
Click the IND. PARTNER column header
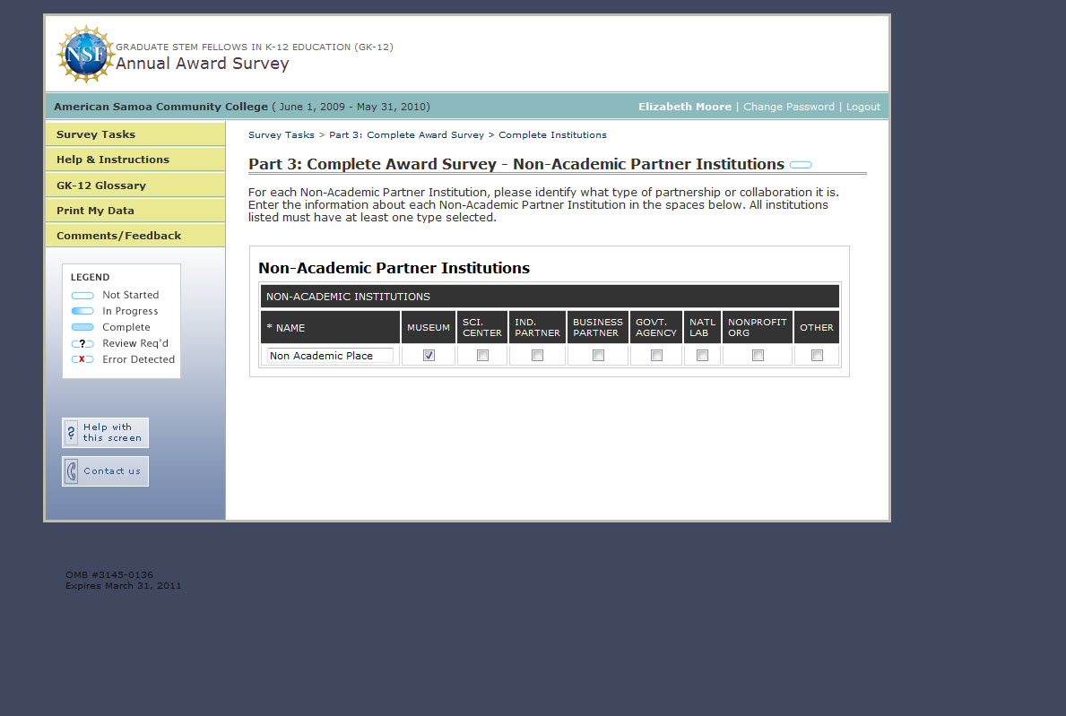click(x=537, y=327)
